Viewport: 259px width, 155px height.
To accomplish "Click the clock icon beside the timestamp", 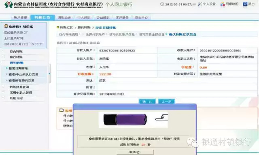I will tap(162, 4).
